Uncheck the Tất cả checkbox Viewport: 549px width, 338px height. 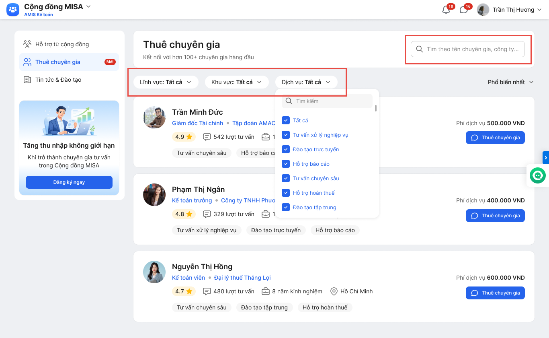(286, 120)
